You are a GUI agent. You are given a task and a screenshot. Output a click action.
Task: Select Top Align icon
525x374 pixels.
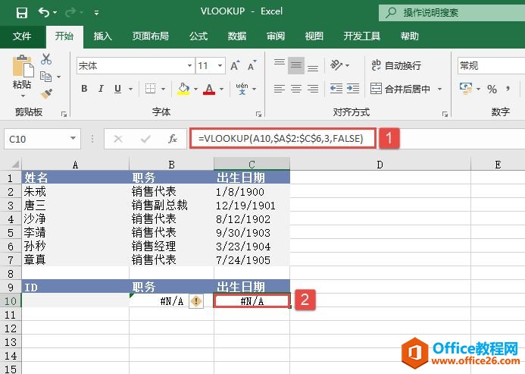click(280, 62)
